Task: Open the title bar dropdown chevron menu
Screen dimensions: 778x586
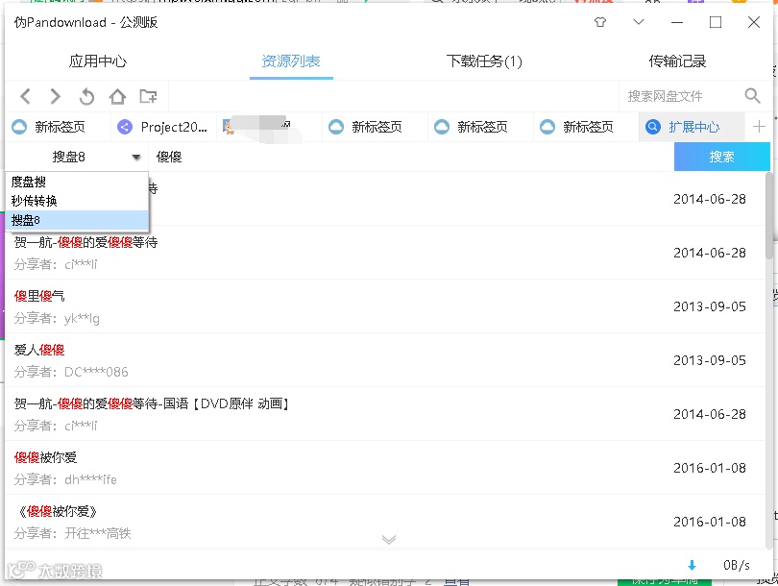Action: pos(639,22)
